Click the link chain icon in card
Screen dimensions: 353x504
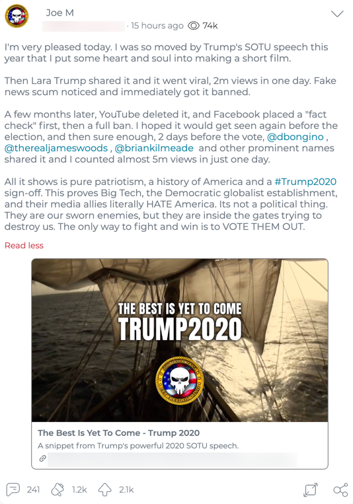[42, 458]
